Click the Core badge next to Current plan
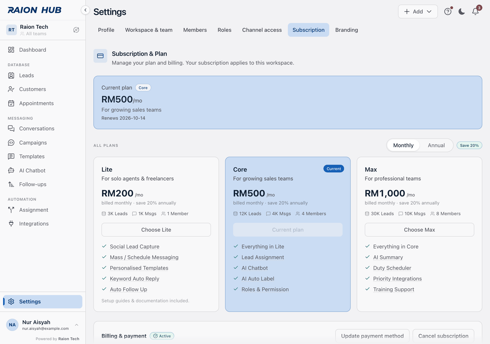 coord(143,88)
